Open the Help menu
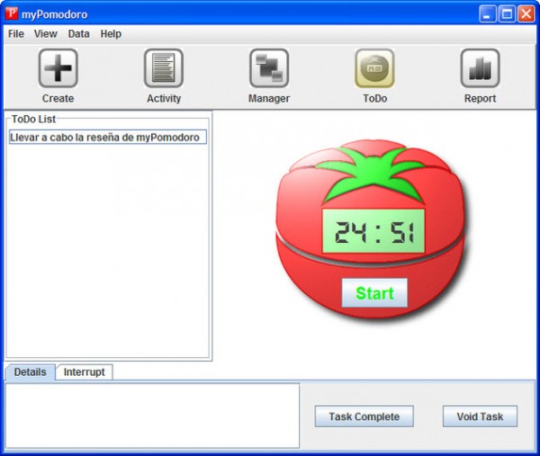 (111, 33)
